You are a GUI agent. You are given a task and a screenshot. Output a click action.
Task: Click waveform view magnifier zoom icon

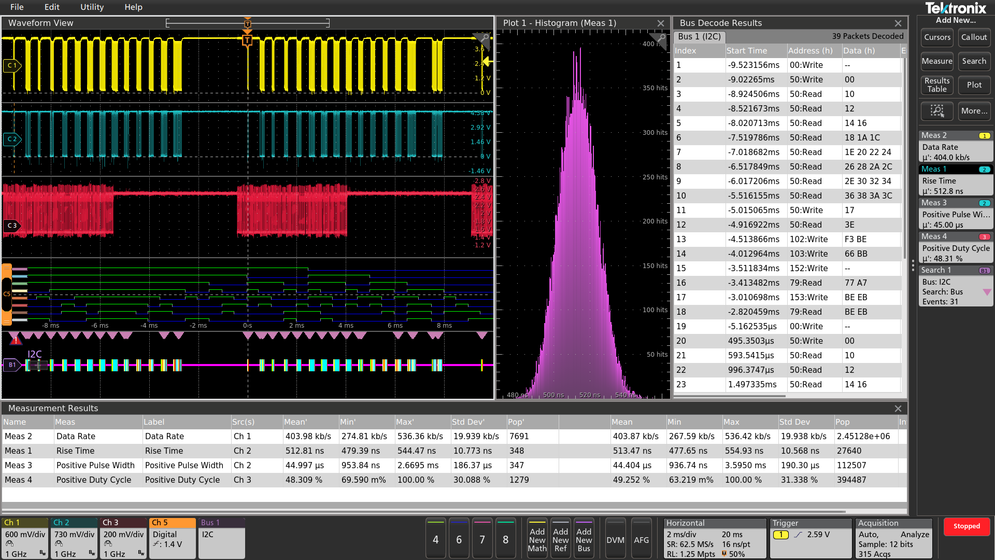(484, 38)
